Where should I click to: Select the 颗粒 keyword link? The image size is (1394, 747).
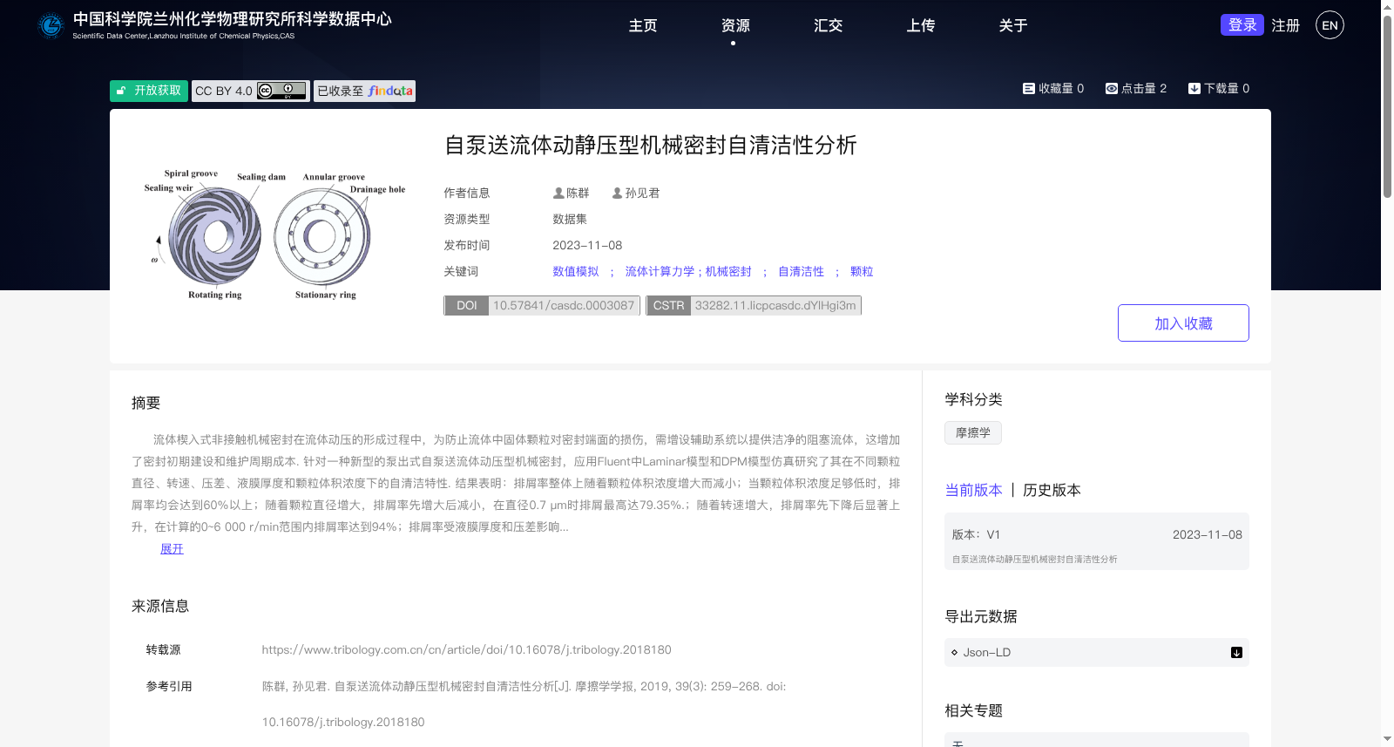(862, 272)
